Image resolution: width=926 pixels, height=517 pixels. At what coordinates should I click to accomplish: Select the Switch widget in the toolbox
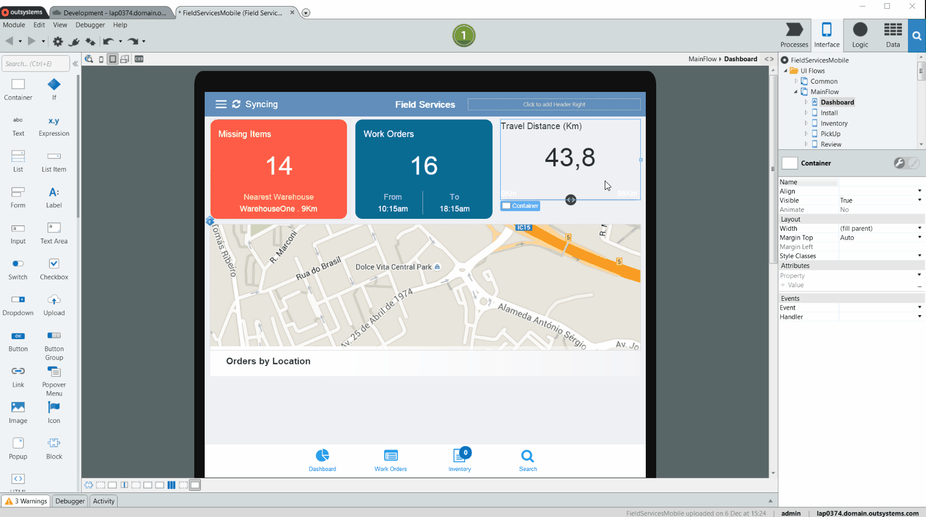click(18, 268)
